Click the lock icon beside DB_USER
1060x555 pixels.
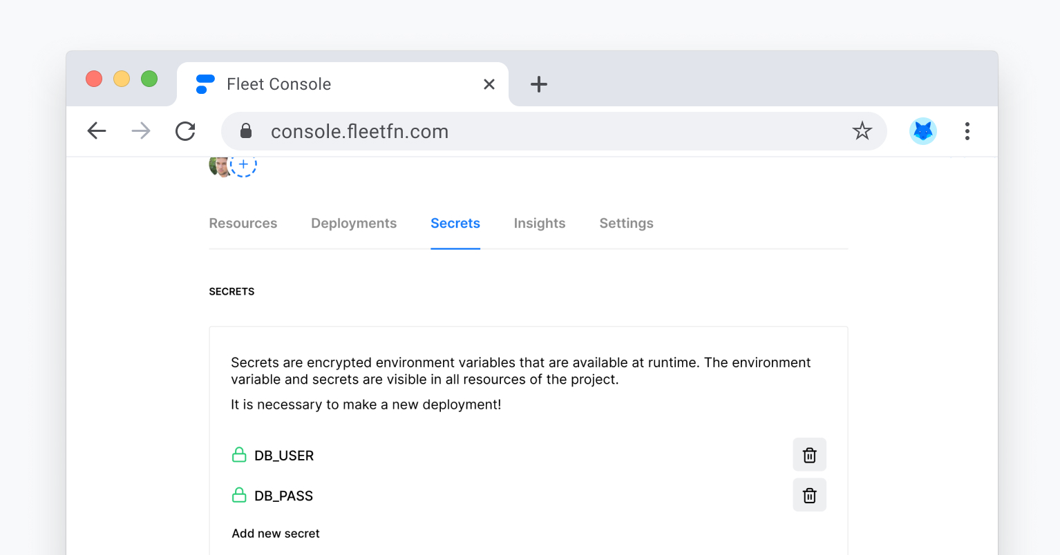click(x=239, y=455)
